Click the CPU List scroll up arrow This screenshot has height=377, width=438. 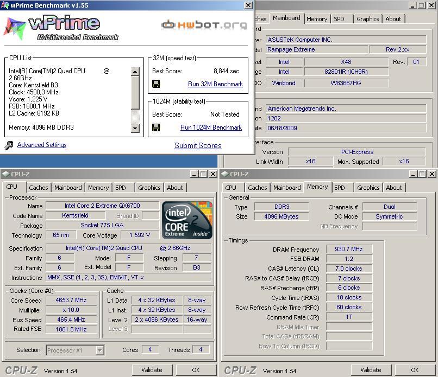135,72
